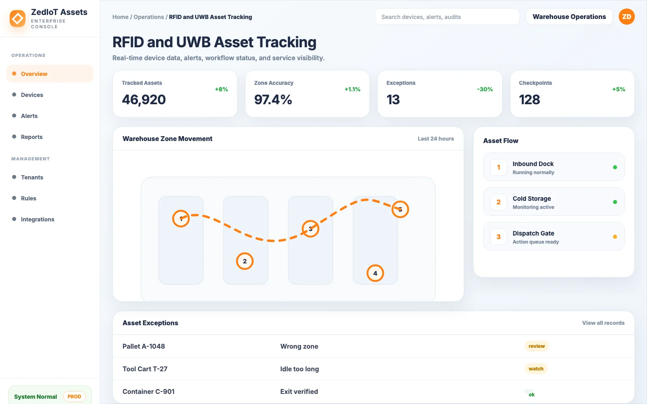Select zone marker 4 on the map
The width and height of the screenshot is (647, 404).
point(375,273)
